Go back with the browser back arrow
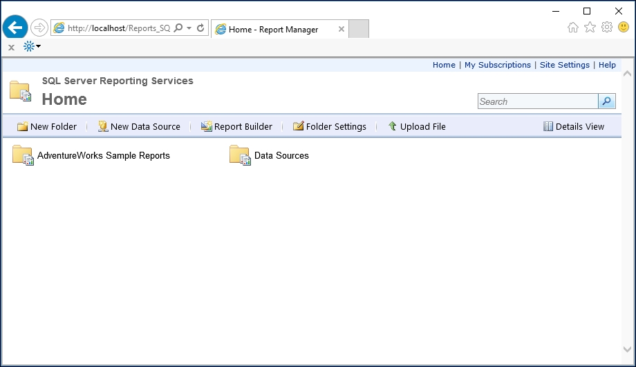The image size is (636, 367). click(x=15, y=28)
